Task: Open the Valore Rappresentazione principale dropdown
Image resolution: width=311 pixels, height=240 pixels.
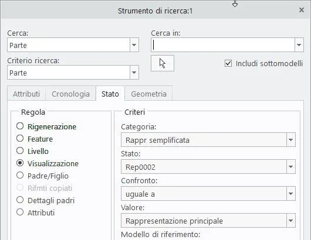Action: (291, 221)
